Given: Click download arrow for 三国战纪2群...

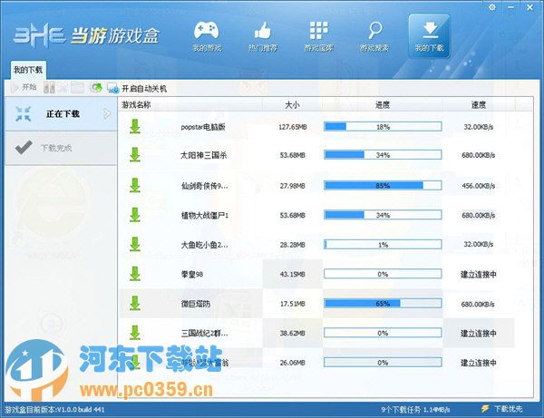Looking at the screenshot, I should [135, 333].
